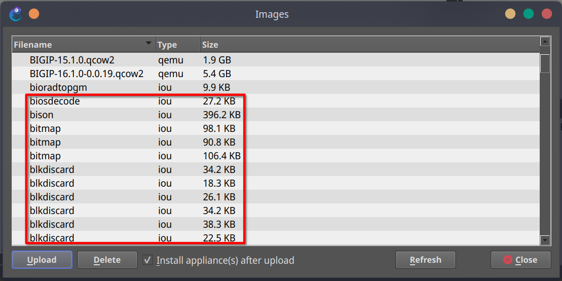Viewport: 562px width, 281px height.
Task: Select the bioradtopgm image row
Action: click(x=276, y=88)
